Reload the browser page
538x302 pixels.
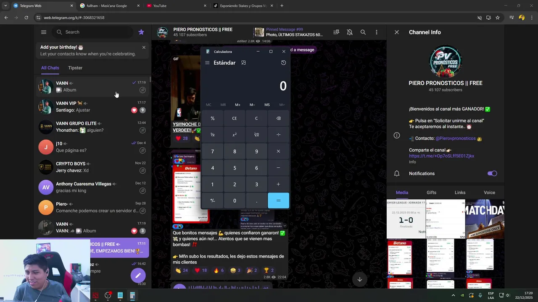pyautogui.click(x=26, y=18)
